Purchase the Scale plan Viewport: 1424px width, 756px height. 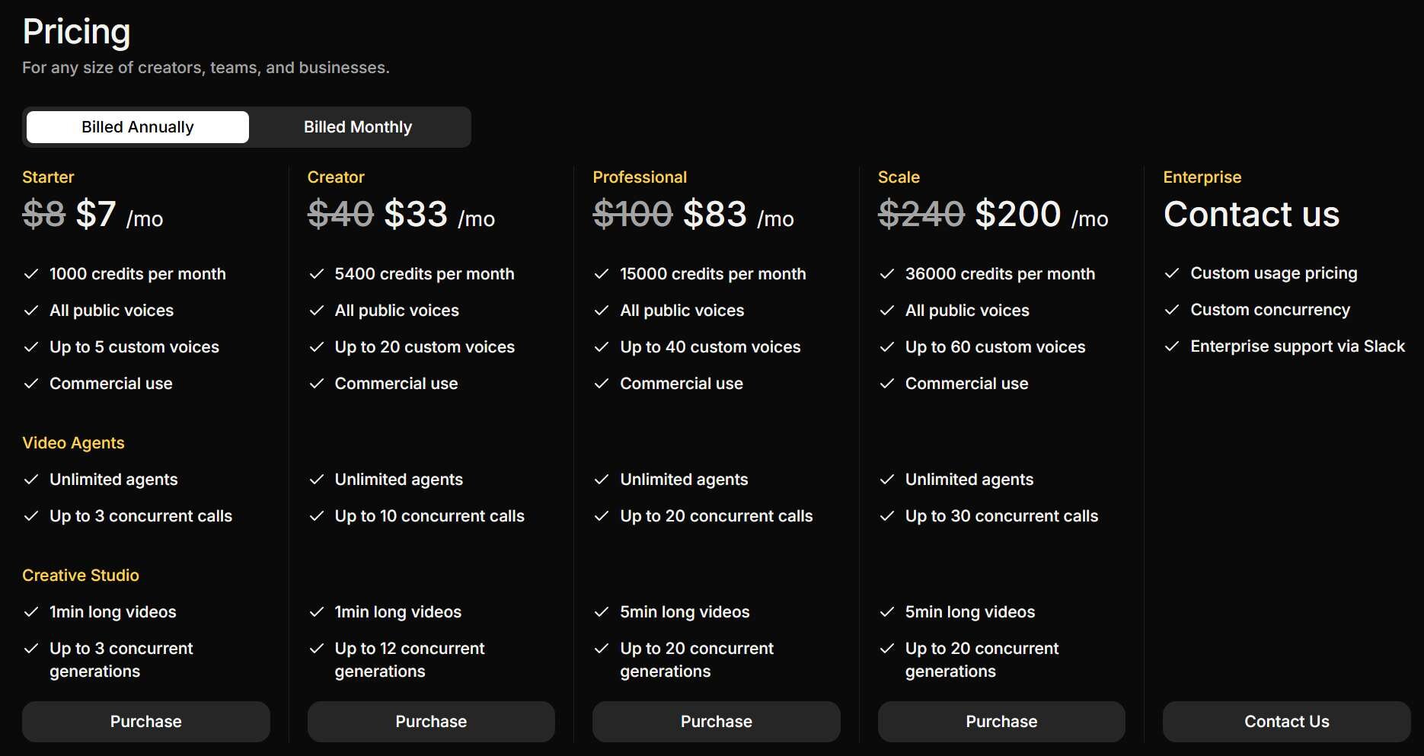coord(1001,722)
